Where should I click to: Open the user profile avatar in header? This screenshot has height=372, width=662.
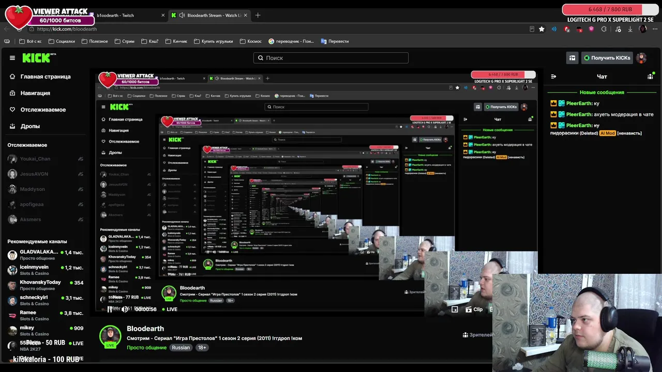click(641, 58)
